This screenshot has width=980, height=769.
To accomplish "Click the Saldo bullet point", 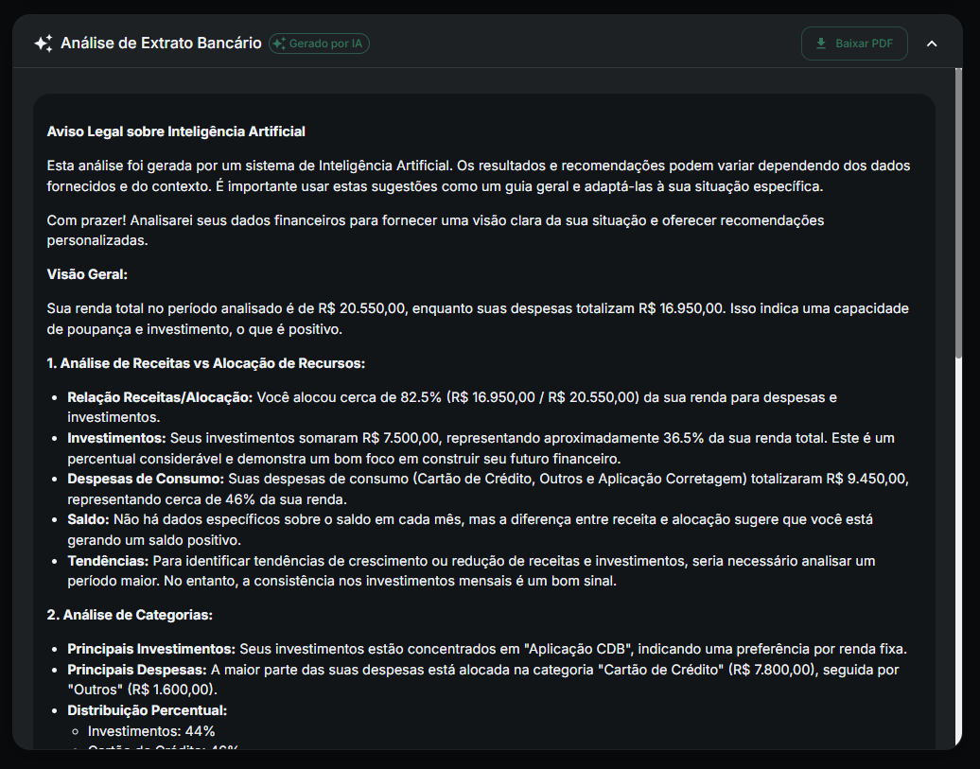I will pyautogui.click(x=85, y=518).
